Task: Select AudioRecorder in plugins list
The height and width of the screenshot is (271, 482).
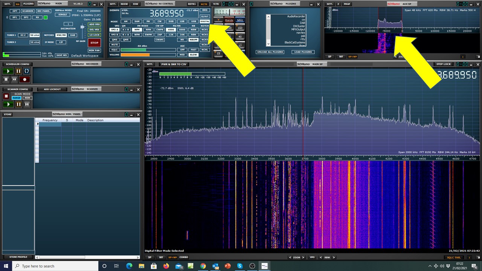Action: [296, 16]
